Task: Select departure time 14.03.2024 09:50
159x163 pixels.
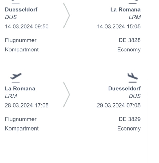Action: click(27, 26)
